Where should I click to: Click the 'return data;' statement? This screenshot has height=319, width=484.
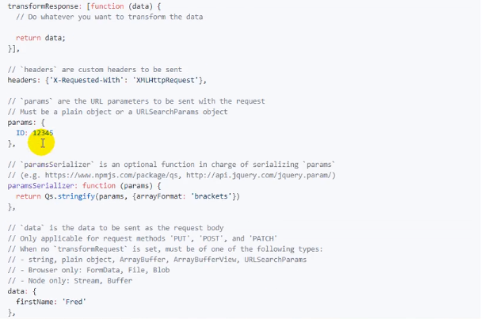coord(40,38)
